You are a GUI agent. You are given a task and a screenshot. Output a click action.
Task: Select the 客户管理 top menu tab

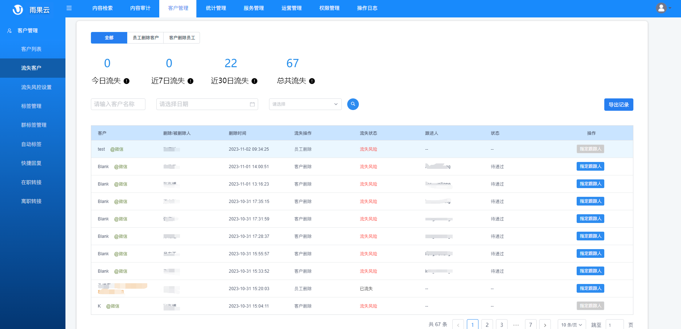(178, 8)
